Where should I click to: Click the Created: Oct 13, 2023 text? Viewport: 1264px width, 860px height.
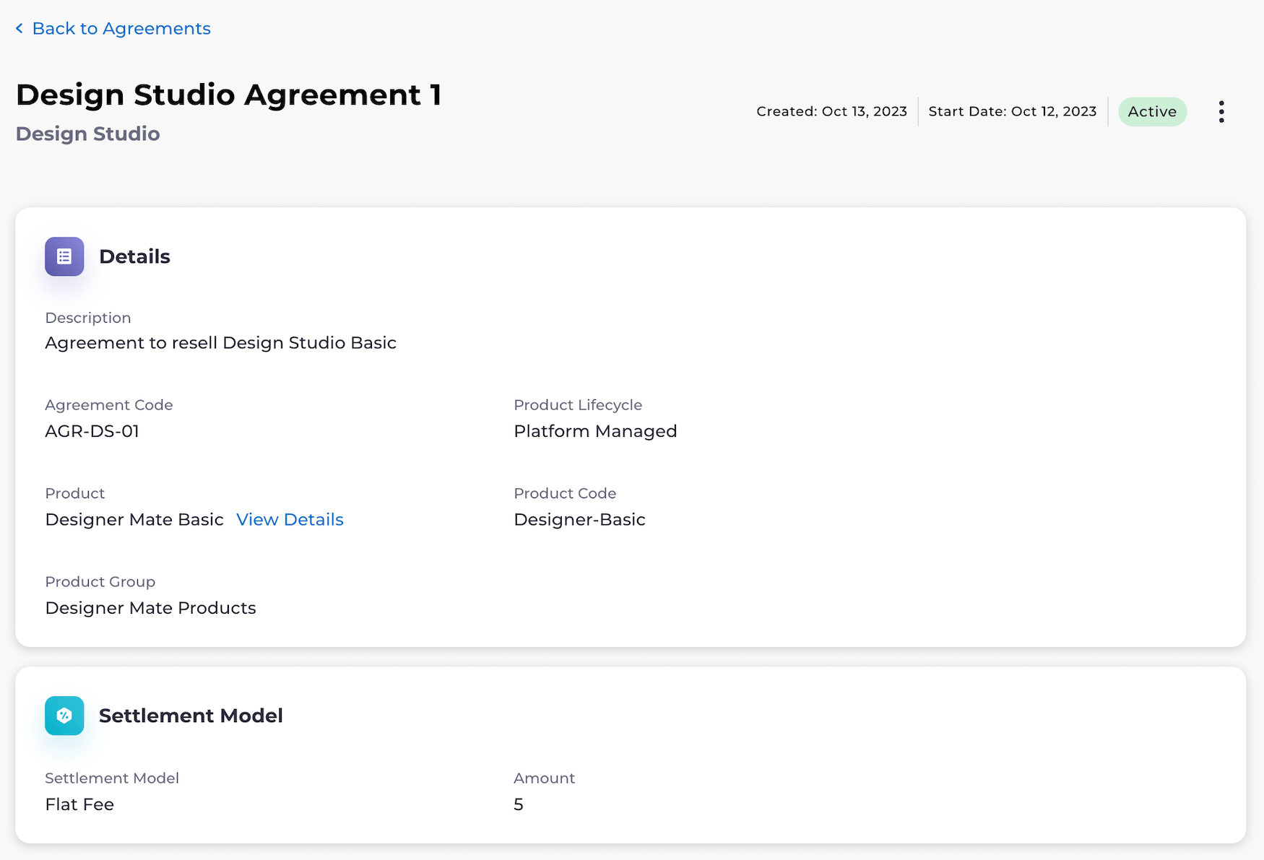click(x=831, y=111)
